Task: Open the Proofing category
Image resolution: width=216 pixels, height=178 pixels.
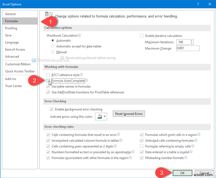Action: 20,28
